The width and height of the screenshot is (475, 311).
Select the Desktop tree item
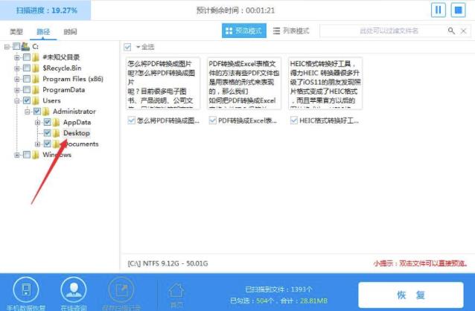77,133
